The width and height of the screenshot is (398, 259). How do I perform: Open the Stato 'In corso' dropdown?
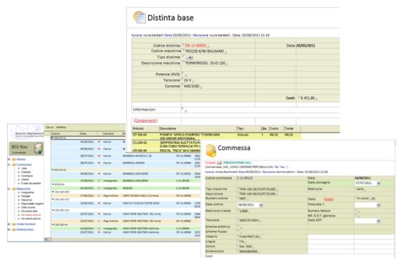[373, 198]
